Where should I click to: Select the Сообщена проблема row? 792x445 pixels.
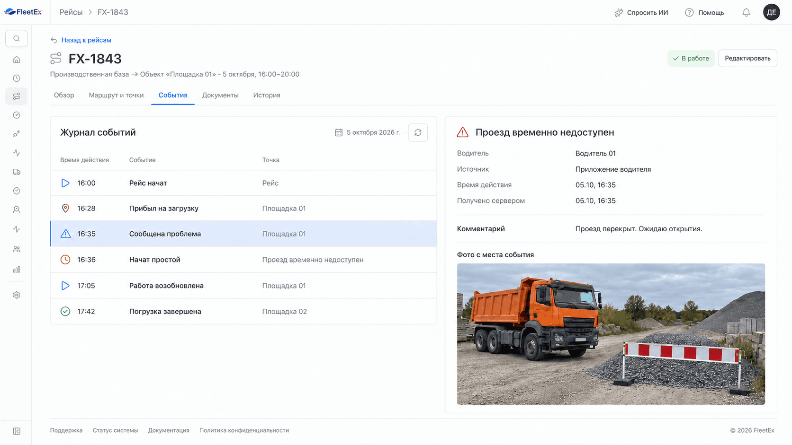pos(243,234)
